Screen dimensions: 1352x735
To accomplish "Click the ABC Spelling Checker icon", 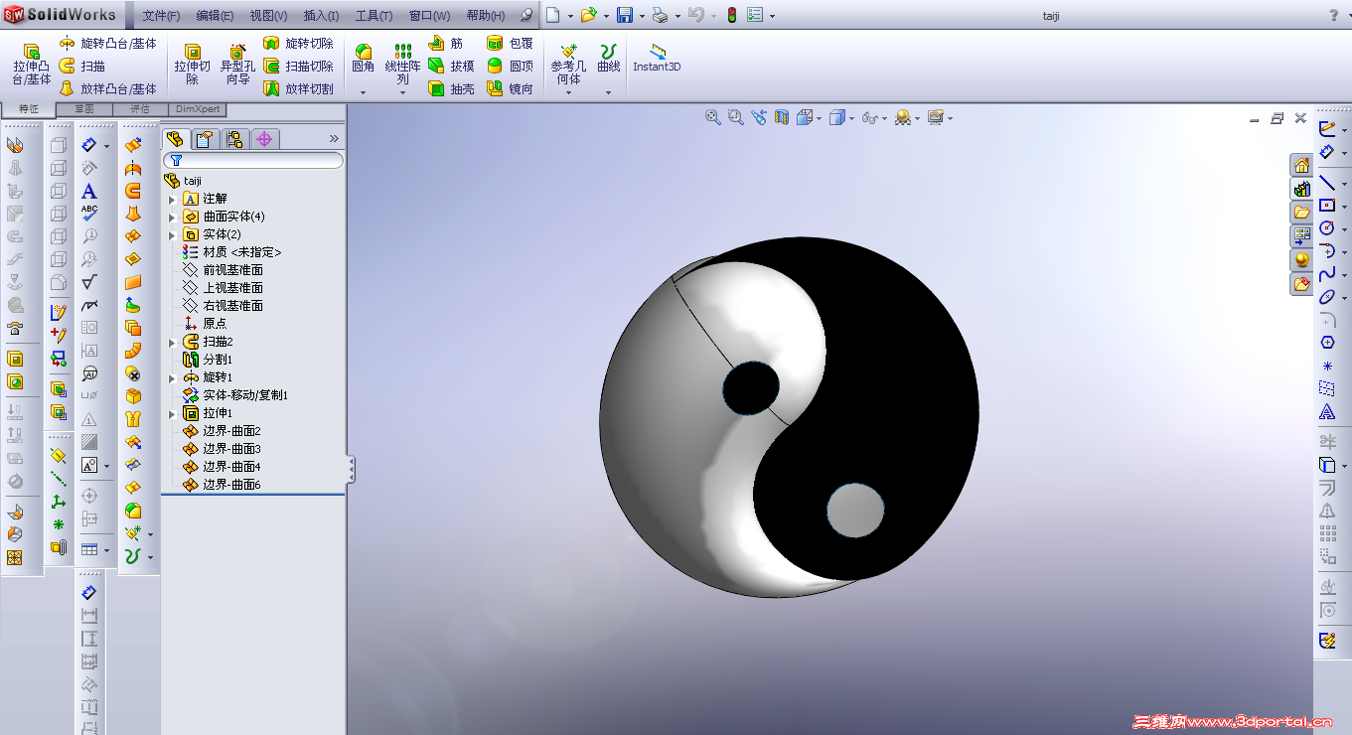I will click(89, 214).
